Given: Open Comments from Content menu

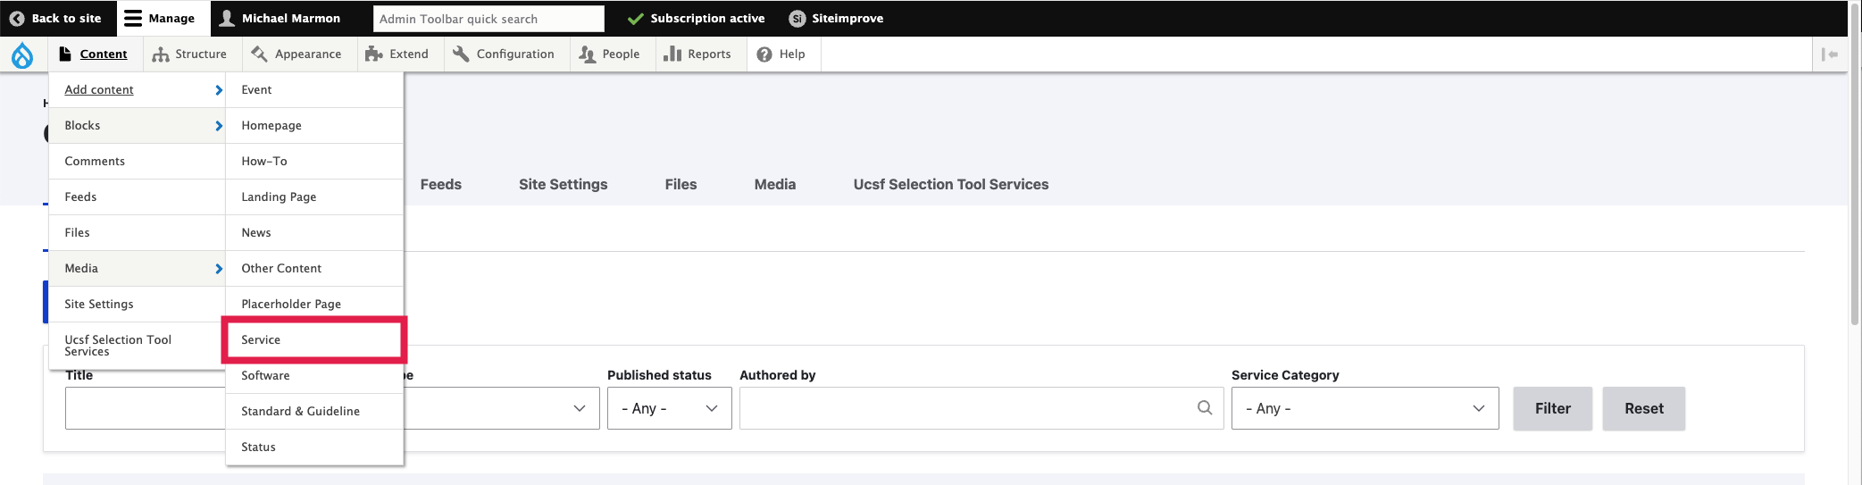Looking at the screenshot, I should pos(137,161).
